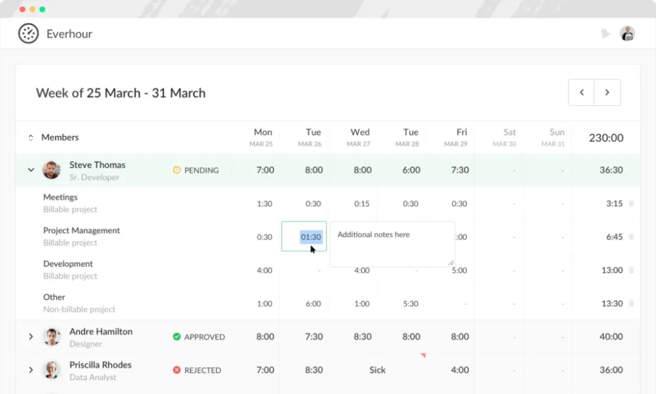Click Andre Hamilton's profile avatar
Screen dimensions: 656x394
click(x=52, y=336)
